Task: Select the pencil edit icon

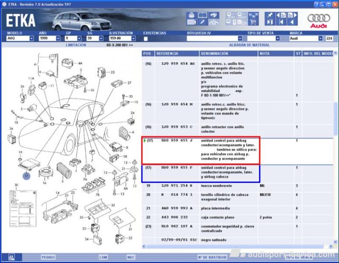Action: coord(202,22)
